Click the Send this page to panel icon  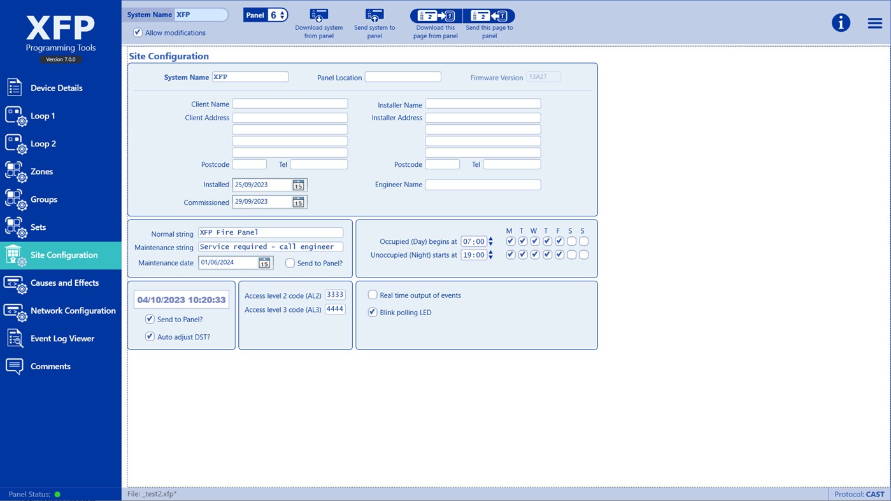pos(488,15)
